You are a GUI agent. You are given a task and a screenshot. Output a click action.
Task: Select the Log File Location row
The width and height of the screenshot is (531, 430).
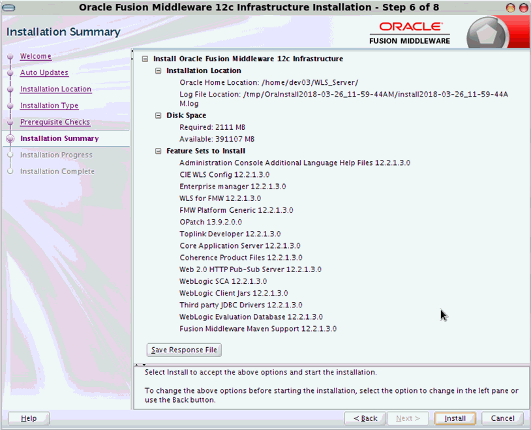[344, 99]
